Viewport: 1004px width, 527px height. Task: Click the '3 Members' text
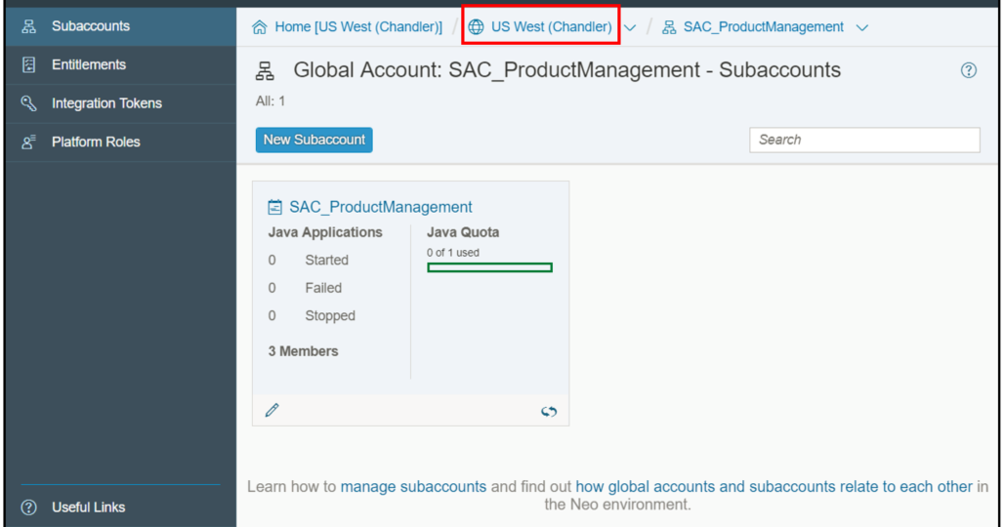point(303,351)
